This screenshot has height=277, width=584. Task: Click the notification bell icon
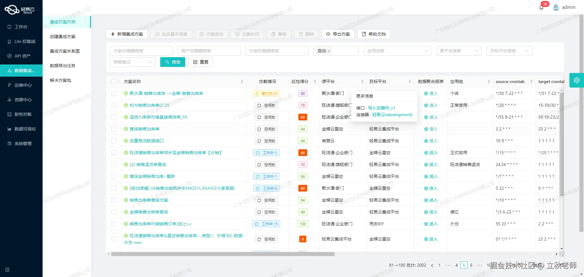pyautogui.click(x=541, y=7)
